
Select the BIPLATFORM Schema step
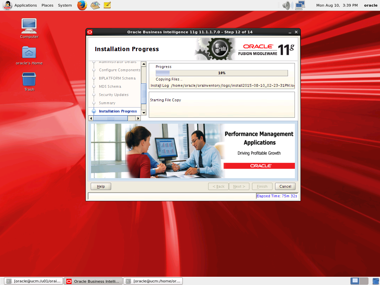pyautogui.click(x=117, y=78)
